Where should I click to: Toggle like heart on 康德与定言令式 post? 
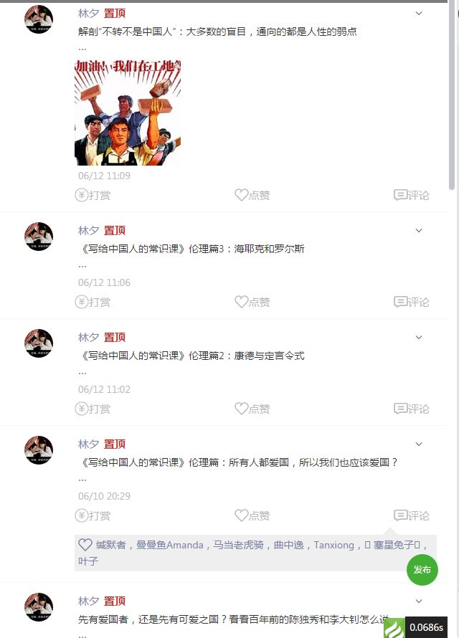pyautogui.click(x=252, y=409)
